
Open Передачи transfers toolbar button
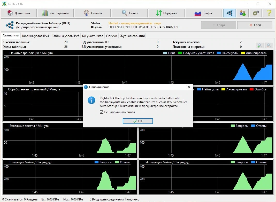coord(167,13)
